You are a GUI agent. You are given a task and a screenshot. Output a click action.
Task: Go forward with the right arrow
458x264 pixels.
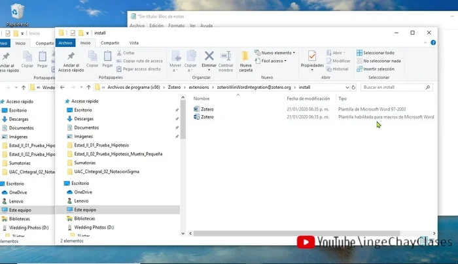coord(73,87)
